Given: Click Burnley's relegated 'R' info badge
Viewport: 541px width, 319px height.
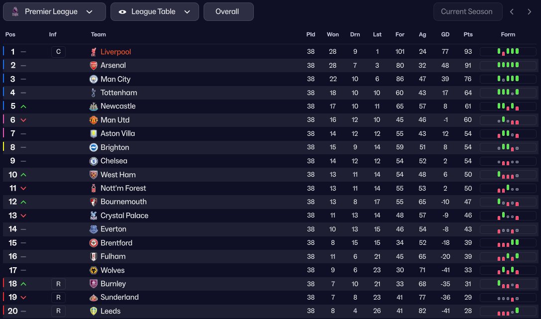Looking at the screenshot, I should 58,284.
